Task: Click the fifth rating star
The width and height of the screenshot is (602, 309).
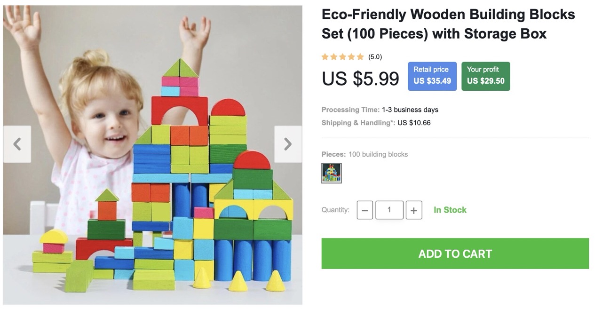Action: (360, 57)
